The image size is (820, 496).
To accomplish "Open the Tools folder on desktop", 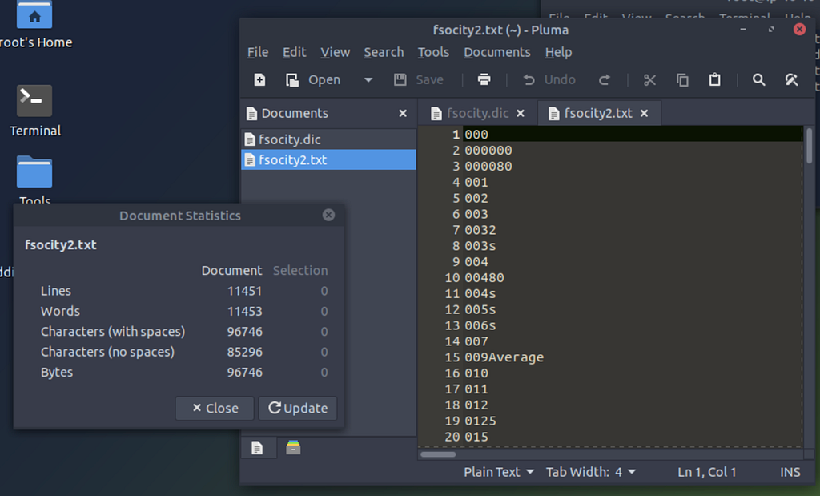I will [x=34, y=179].
